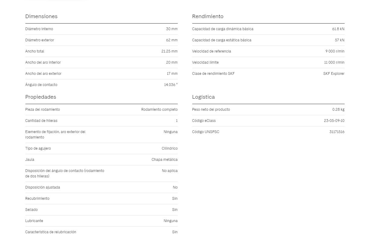Click the Código eClass value 23-05-09-10
This screenshot has height=245, width=380.
point(334,121)
